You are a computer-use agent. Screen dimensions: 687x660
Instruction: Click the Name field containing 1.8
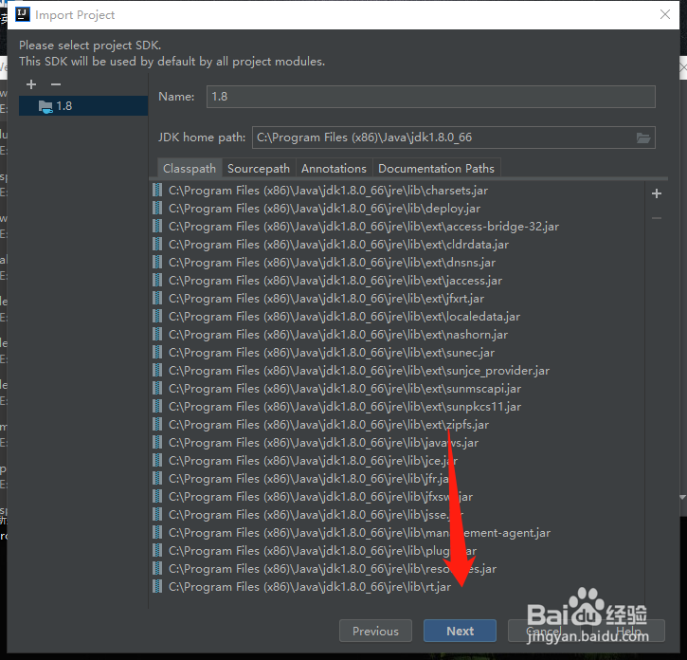pyautogui.click(x=431, y=97)
